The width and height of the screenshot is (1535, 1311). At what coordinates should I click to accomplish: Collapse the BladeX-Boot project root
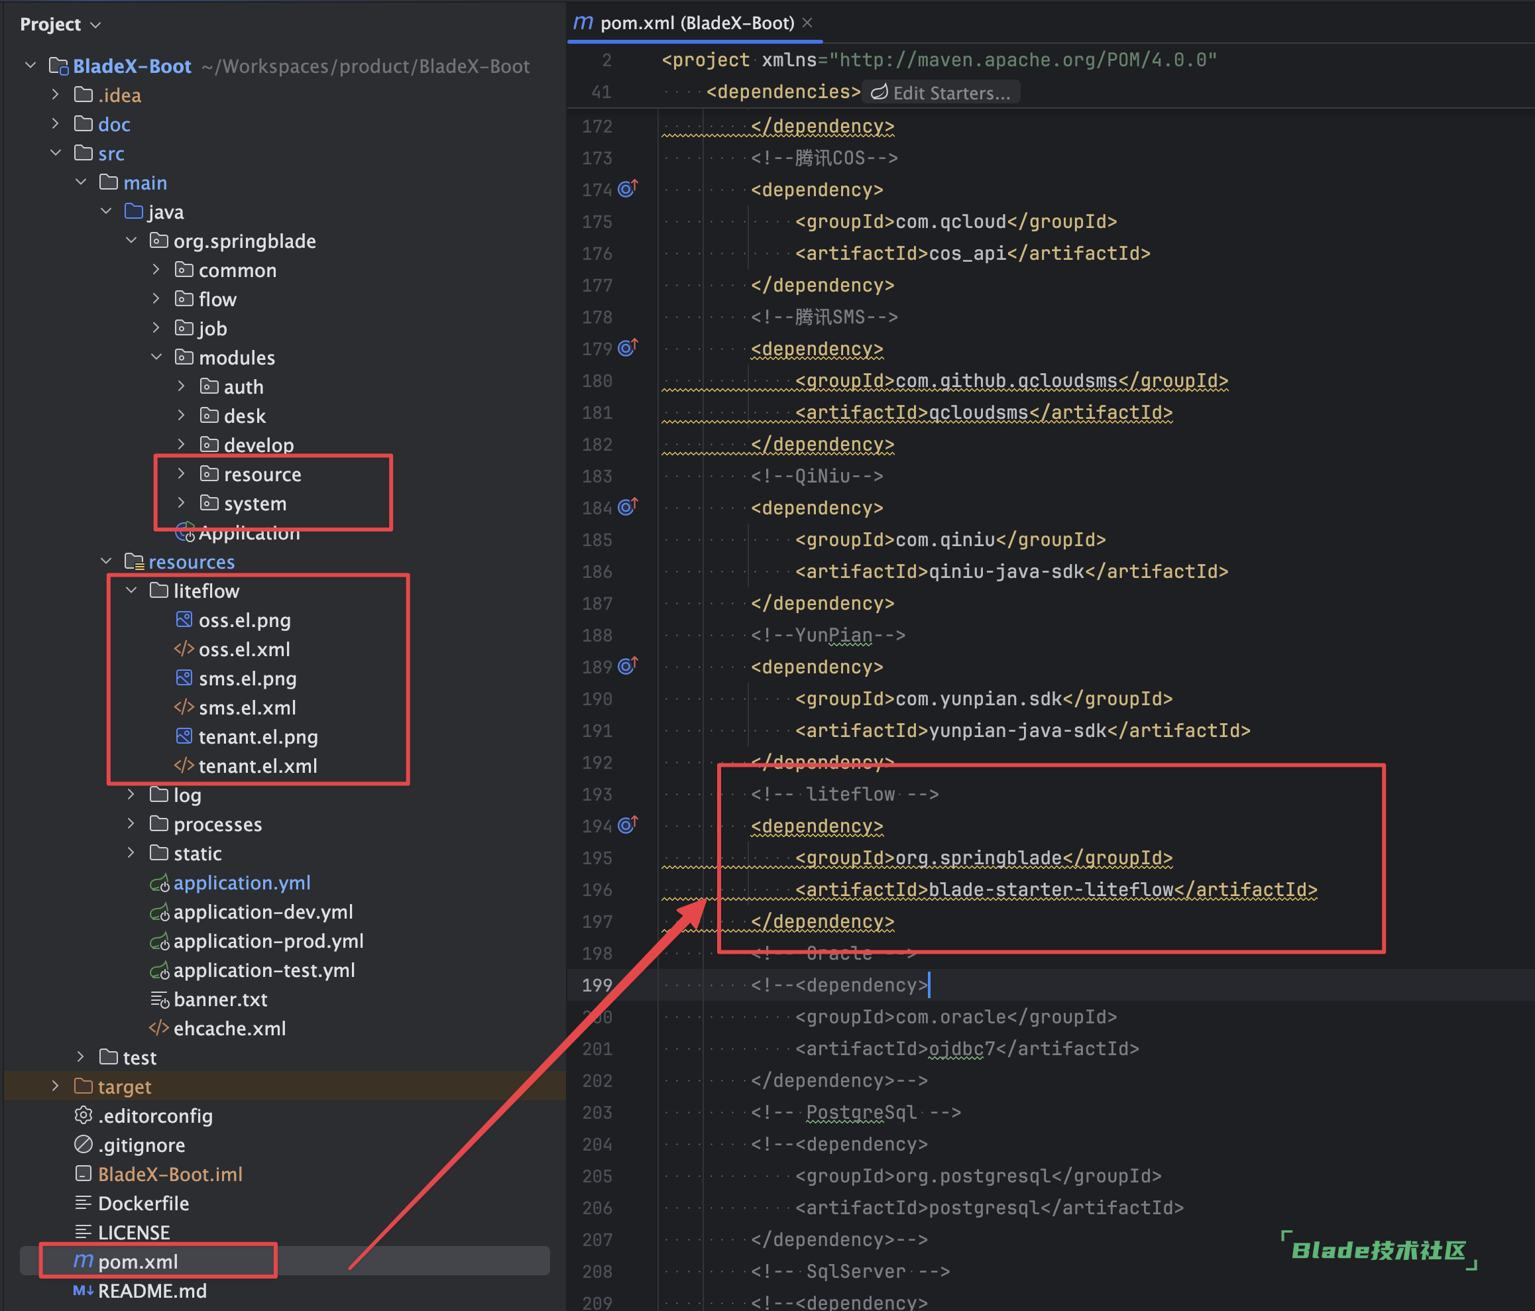[30, 65]
